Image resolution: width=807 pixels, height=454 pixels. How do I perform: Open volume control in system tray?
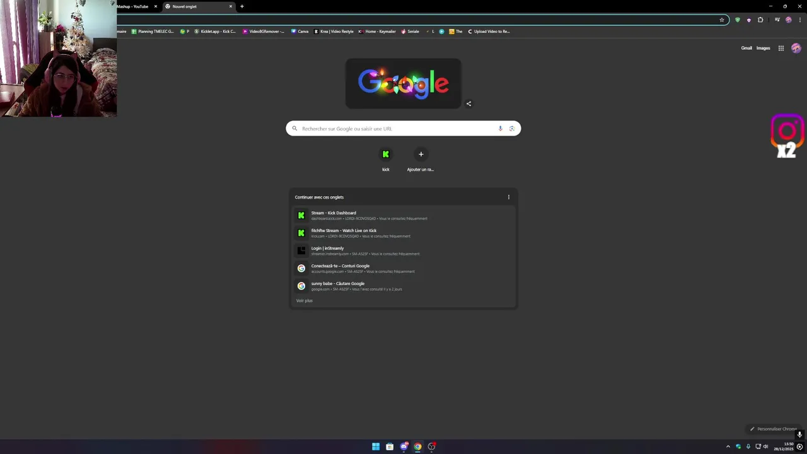click(x=766, y=446)
